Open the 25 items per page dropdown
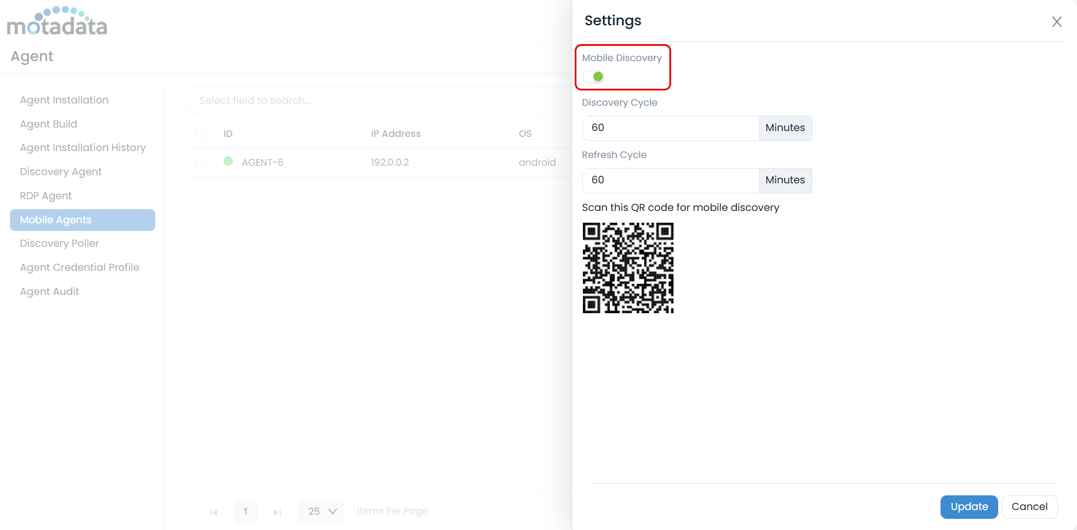 (321, 511)
